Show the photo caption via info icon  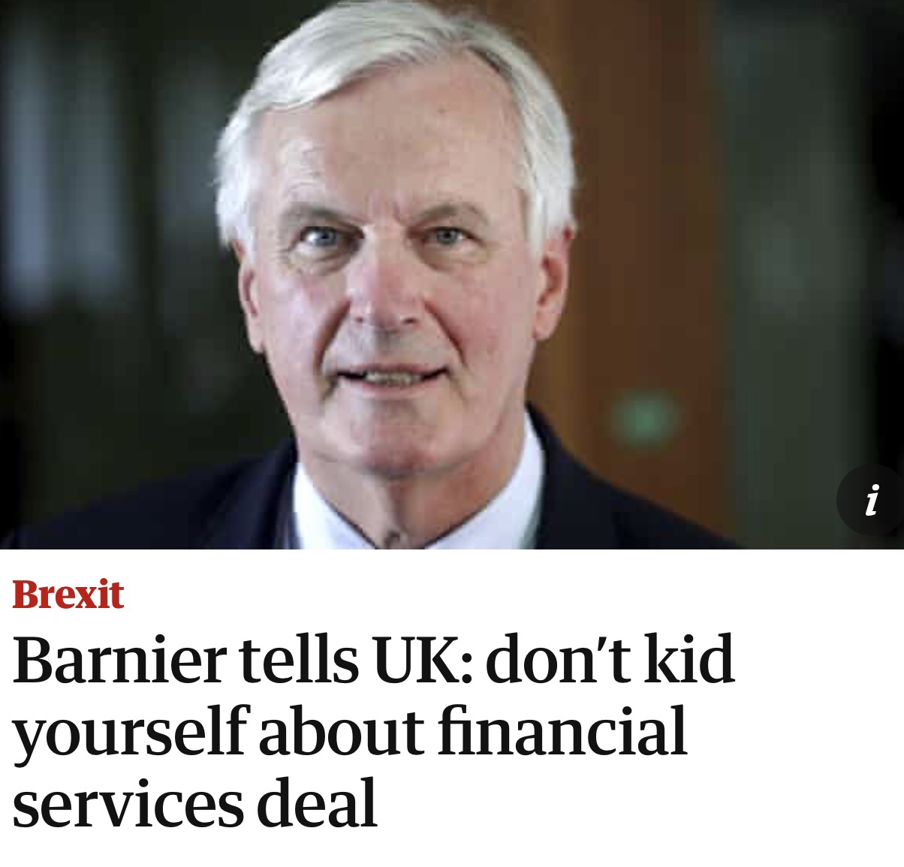[871, 500]
